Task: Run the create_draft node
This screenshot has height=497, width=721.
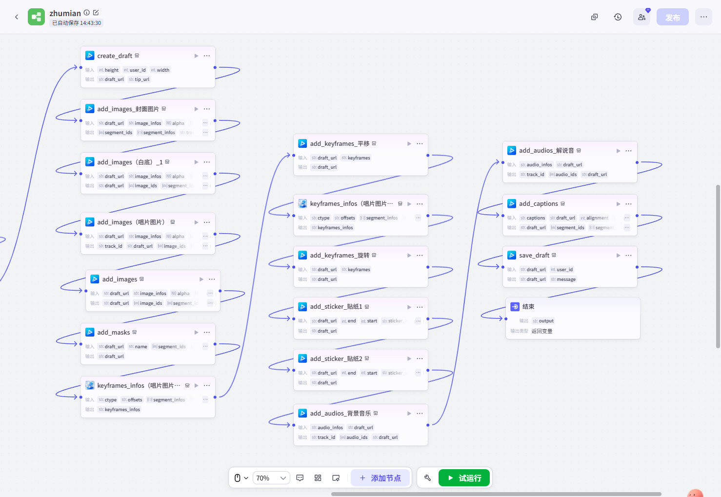Action: 196,56
